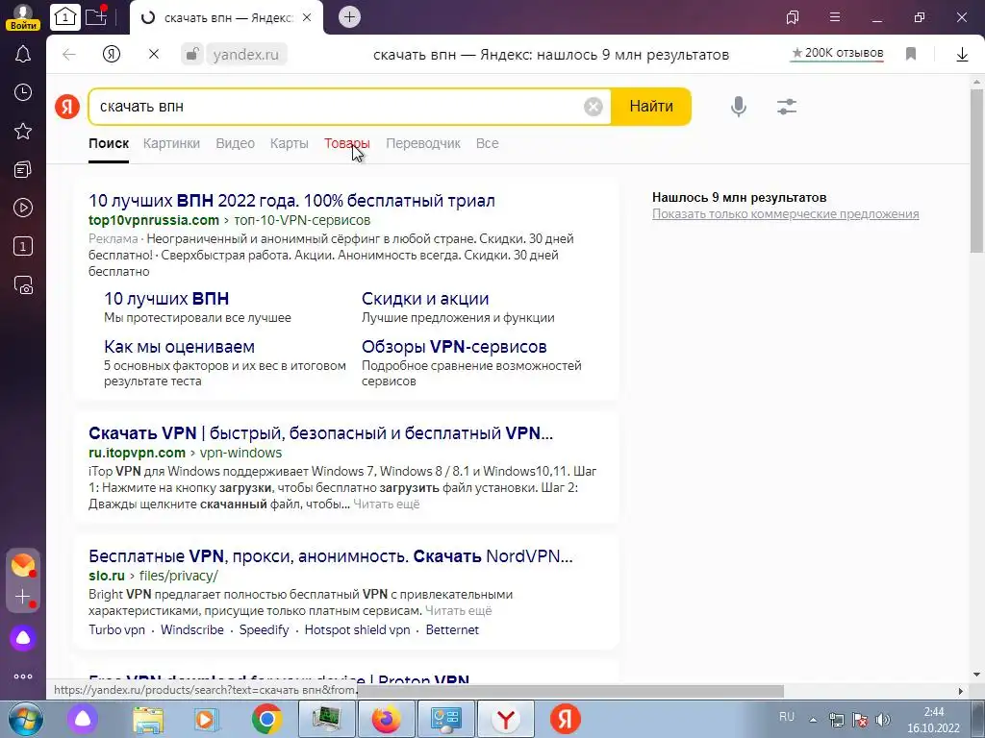Click the horizontal scrollbar thumb

pos(570,691)
